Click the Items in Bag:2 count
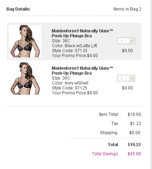Screen dimensions: 152x169 pos(127,9)
